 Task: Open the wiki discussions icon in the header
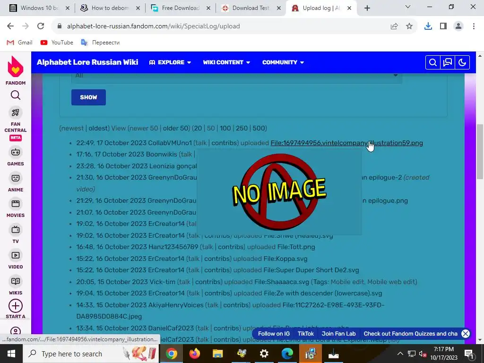448,62
